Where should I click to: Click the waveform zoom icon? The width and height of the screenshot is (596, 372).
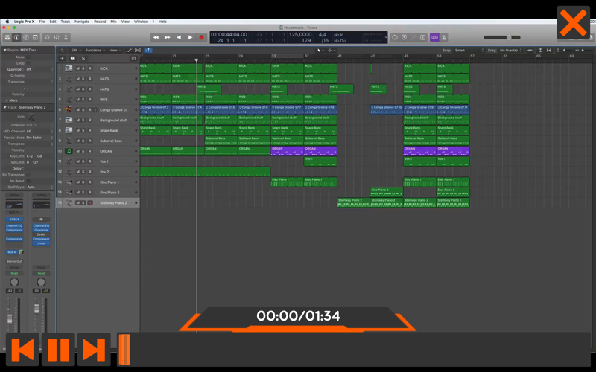(x=530, y=50)
